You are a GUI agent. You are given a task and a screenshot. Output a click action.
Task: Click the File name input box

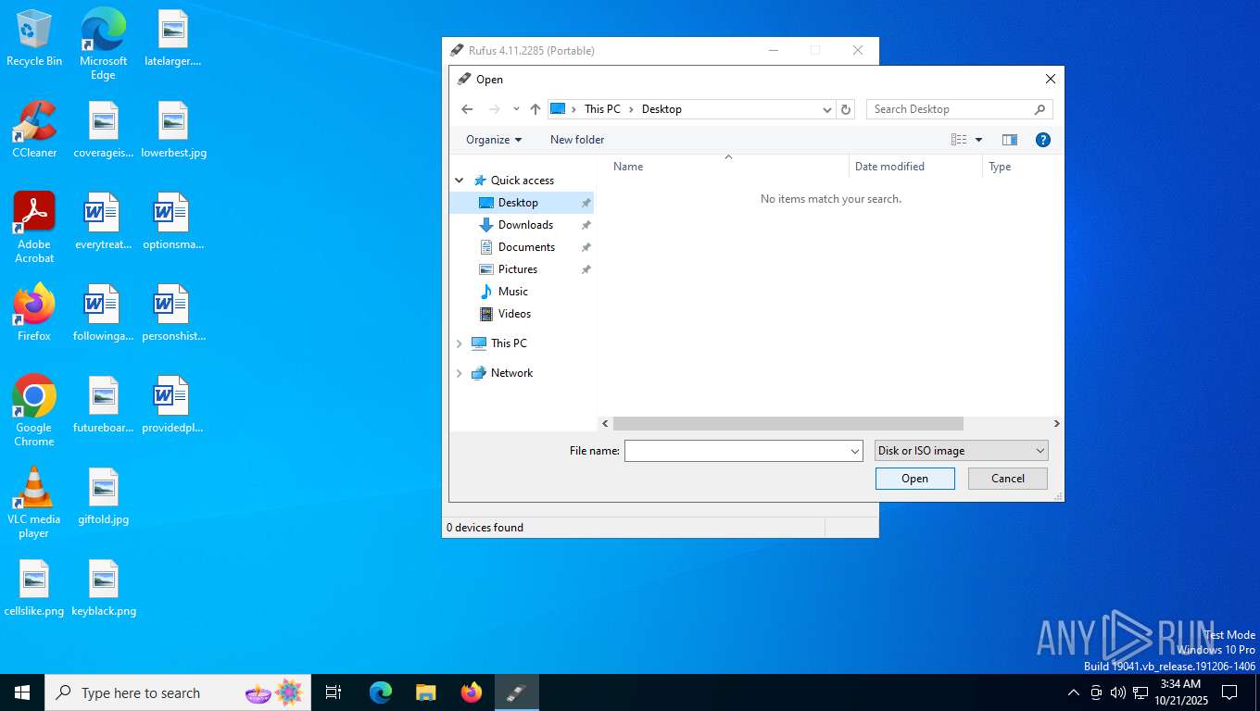(737, 451)
